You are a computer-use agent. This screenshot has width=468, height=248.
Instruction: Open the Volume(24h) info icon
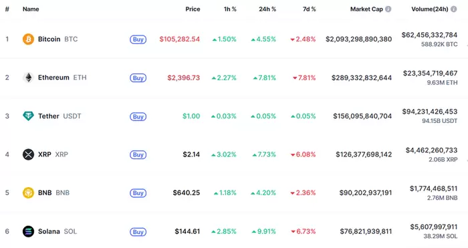(x=454, y=9)
